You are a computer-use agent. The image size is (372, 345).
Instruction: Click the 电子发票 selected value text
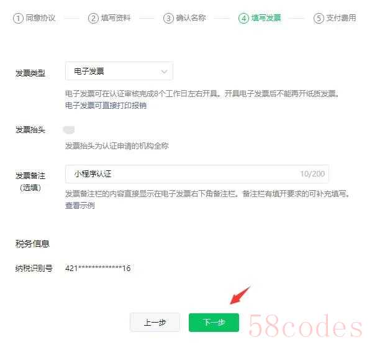[x=89, y=71]
